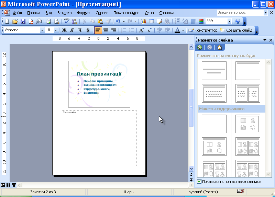This screenshot has width=275, height=197.
Task: Toggle the color/grayscale swatch icon
Action: (201, 21)
